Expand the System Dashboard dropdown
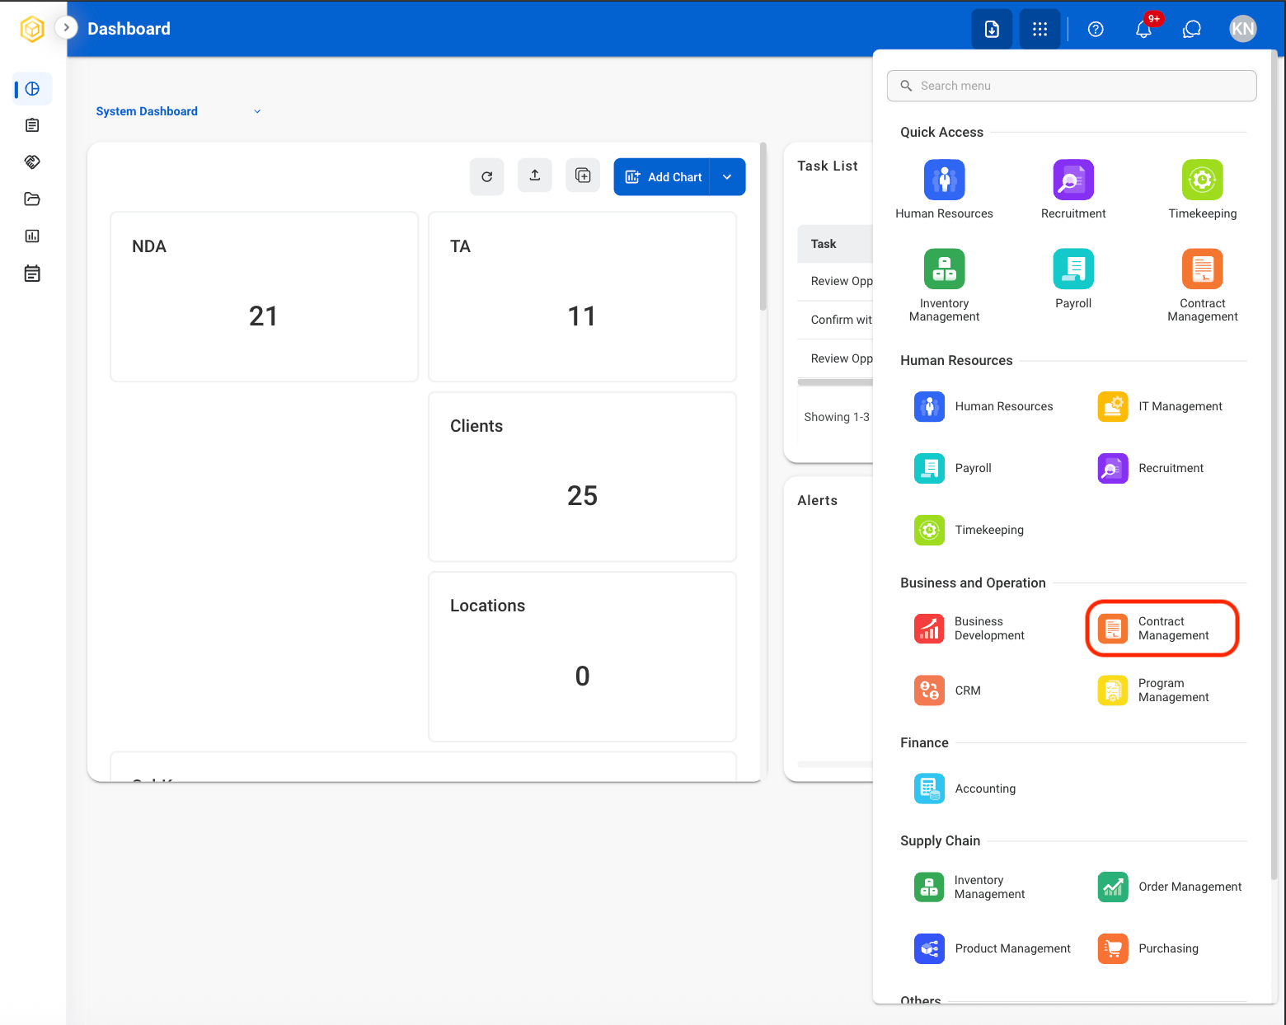 click(179, 111)
